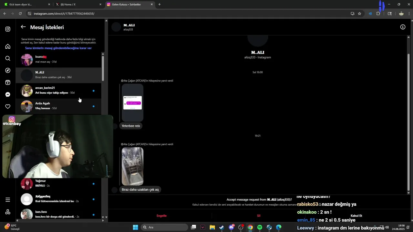Open Arda Agah message request
Image resolution: width=413 pixels, height=232 pixels.
[58, 106]
